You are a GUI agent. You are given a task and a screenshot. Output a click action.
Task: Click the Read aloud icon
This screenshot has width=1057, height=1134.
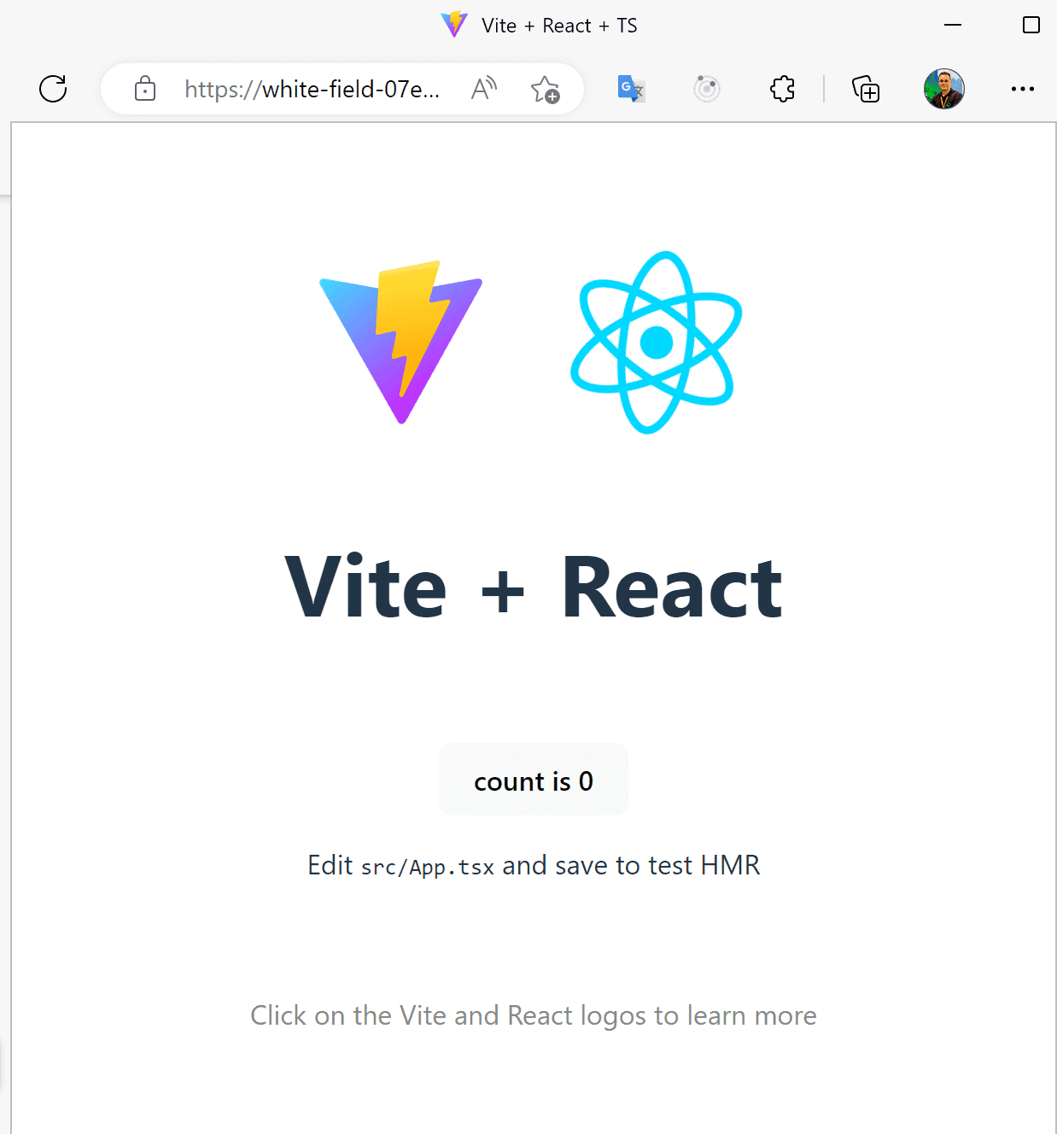(x=484, y=88)
